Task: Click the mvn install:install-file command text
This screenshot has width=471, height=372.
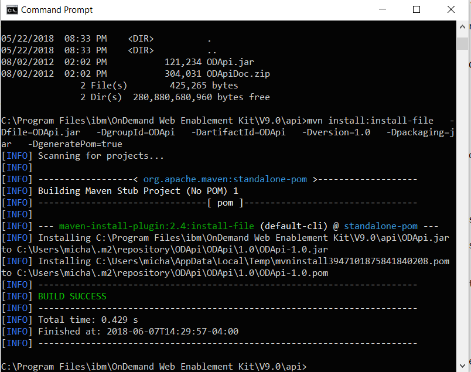Action: (x=370, y=121)
